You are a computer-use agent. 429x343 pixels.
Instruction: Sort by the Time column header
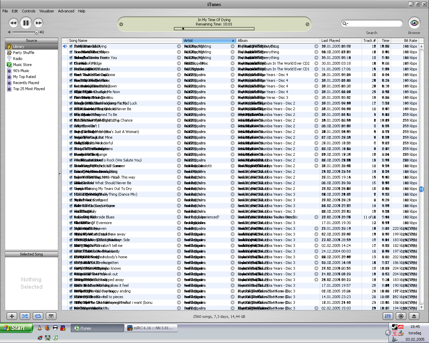[x=384, y=41]
